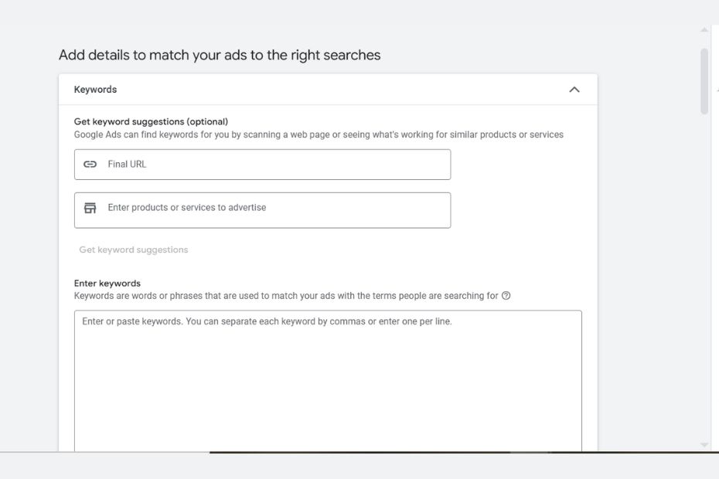Image resolution: width=719 pixels, height=479 pixels.
Task: Click the 'Enter keywords' section label
Action: pyautogui.click(x=107, y=284)
